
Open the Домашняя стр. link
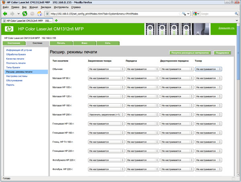coord(227,28)
